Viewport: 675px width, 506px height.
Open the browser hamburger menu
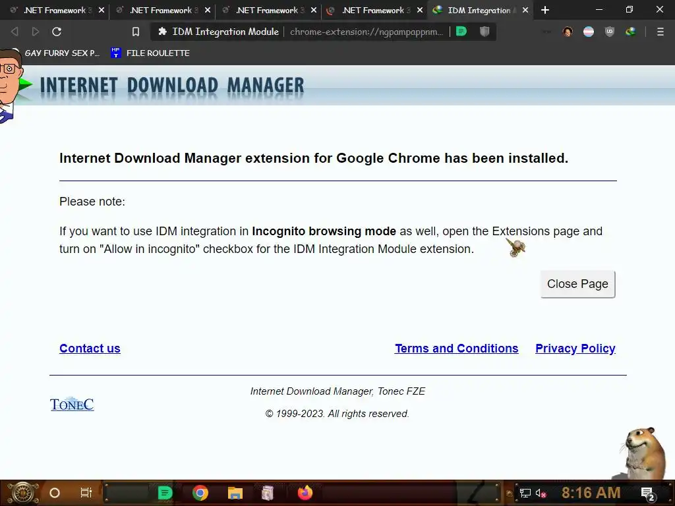(660, 32)
